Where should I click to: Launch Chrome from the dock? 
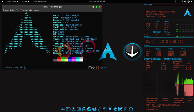(x=89, y=109)
